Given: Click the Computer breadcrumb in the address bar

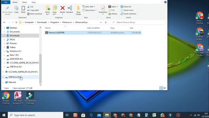Looking at the screenshot, I should (x=29, y=22).
